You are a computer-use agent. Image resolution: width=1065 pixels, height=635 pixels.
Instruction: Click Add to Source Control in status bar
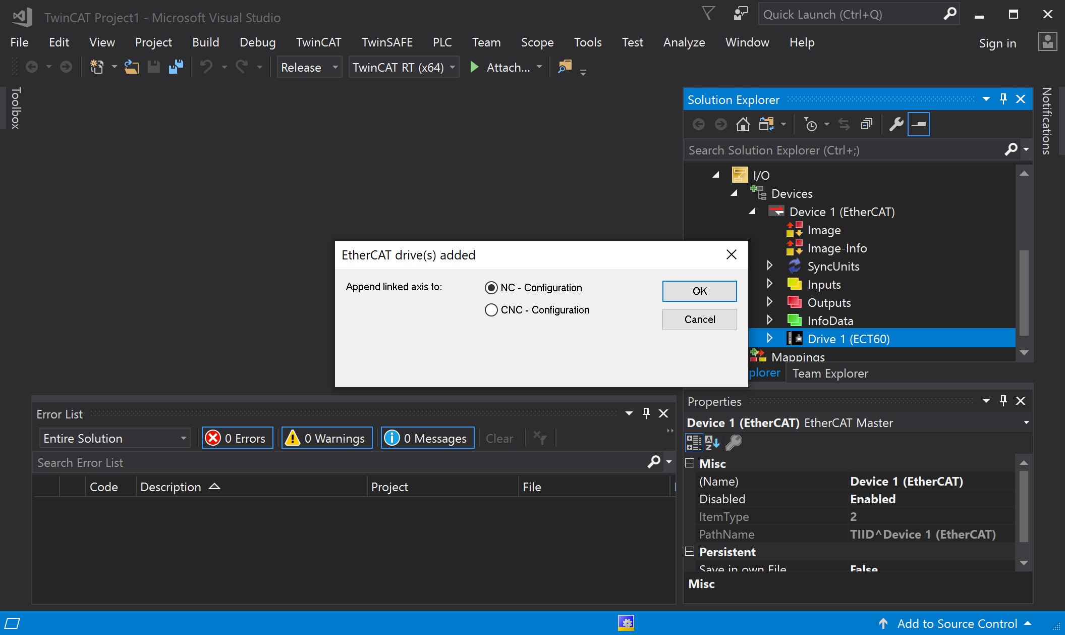(x=957, y=623)
